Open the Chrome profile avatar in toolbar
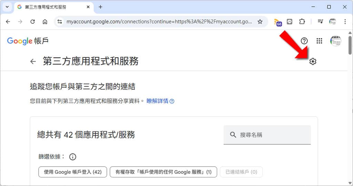The width and height of the screenshot is (353, 186). click(333, 22)
